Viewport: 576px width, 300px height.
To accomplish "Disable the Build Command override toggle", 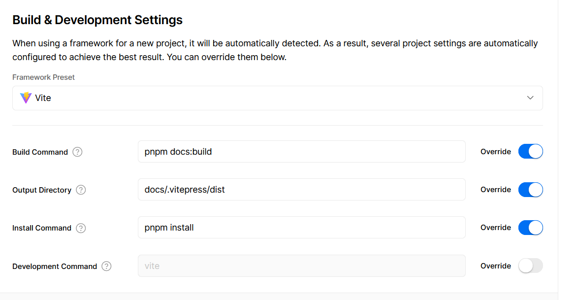I will pos(530,152).
